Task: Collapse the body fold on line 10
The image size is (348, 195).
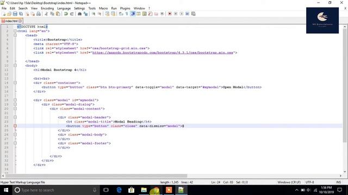Action: [15, 66]
